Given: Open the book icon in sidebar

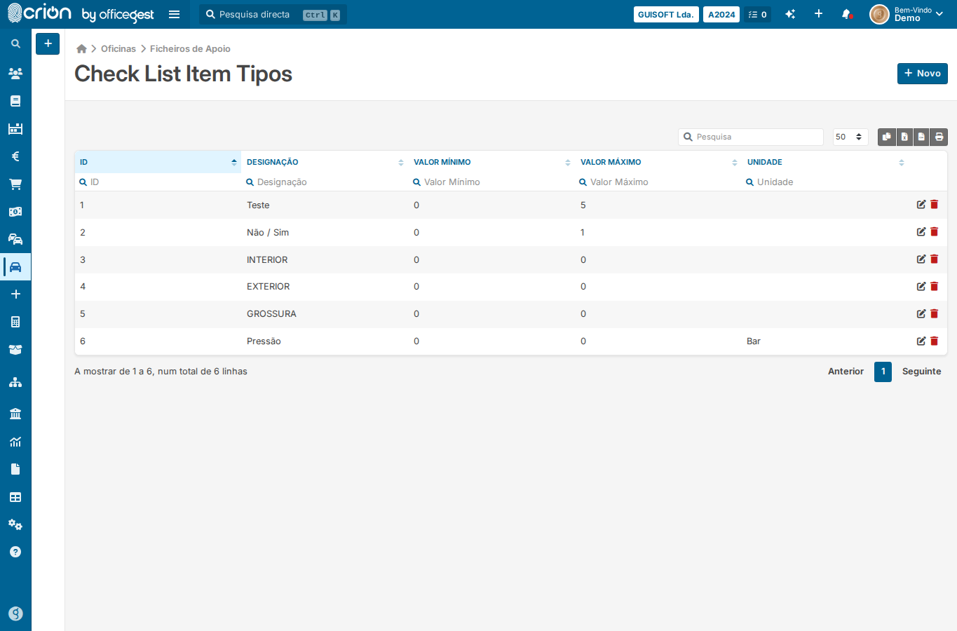Looking at the screenshot, I should [15, 101].
